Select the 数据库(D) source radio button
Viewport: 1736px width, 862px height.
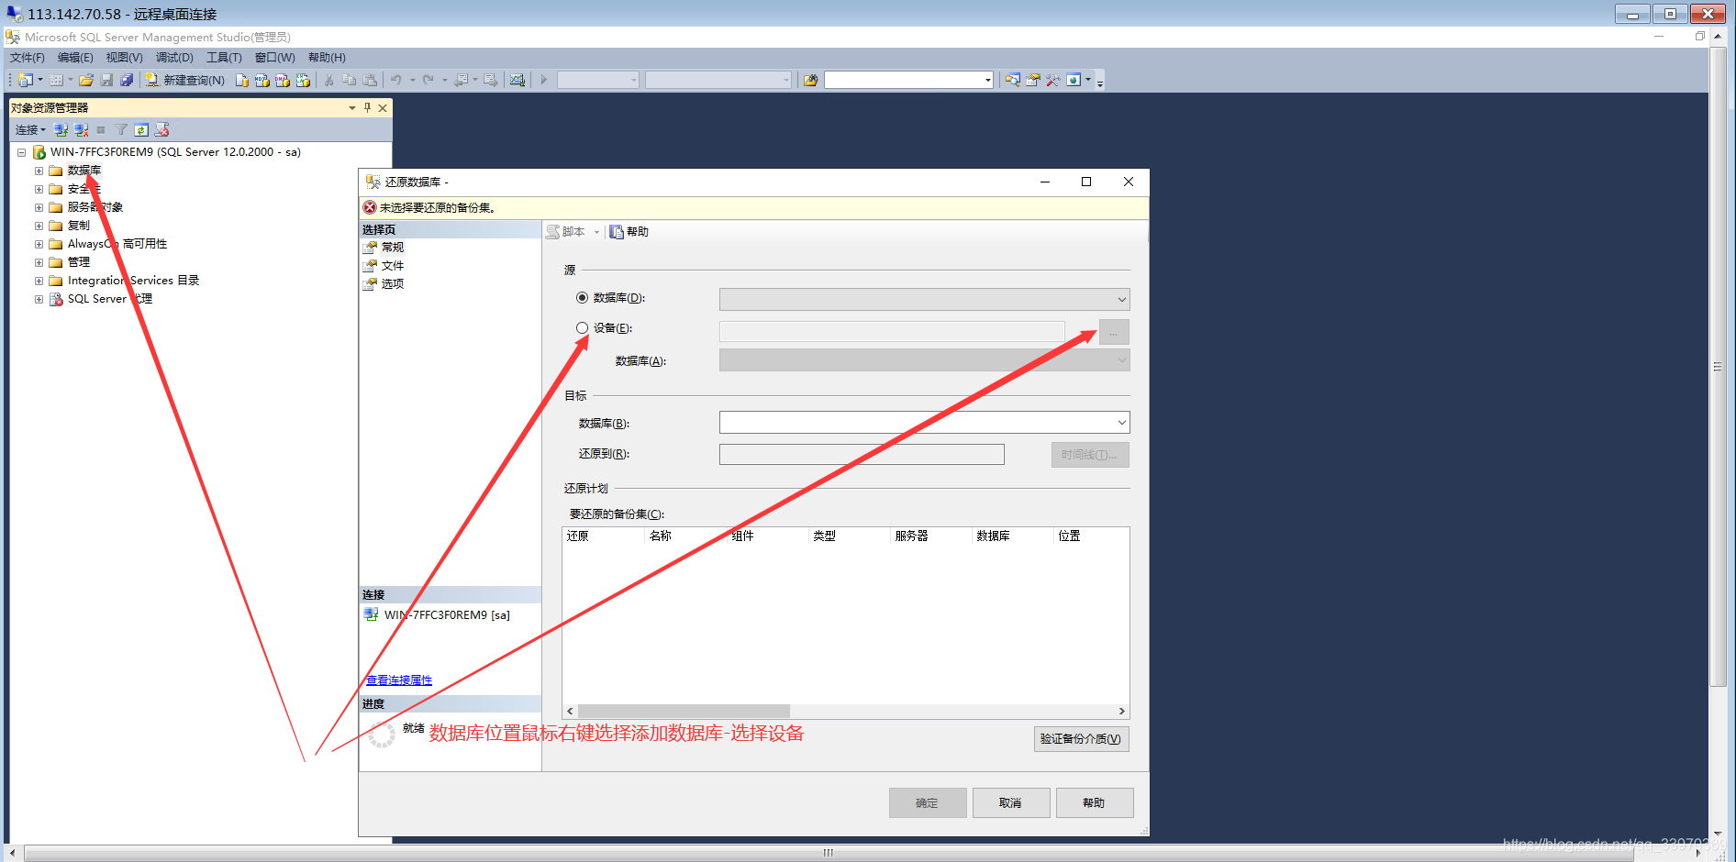[582, 297]
